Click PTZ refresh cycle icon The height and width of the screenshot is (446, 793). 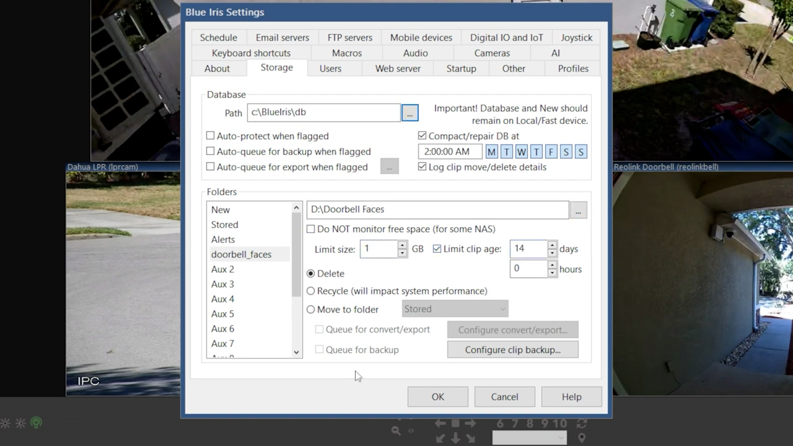click(581, 424)
